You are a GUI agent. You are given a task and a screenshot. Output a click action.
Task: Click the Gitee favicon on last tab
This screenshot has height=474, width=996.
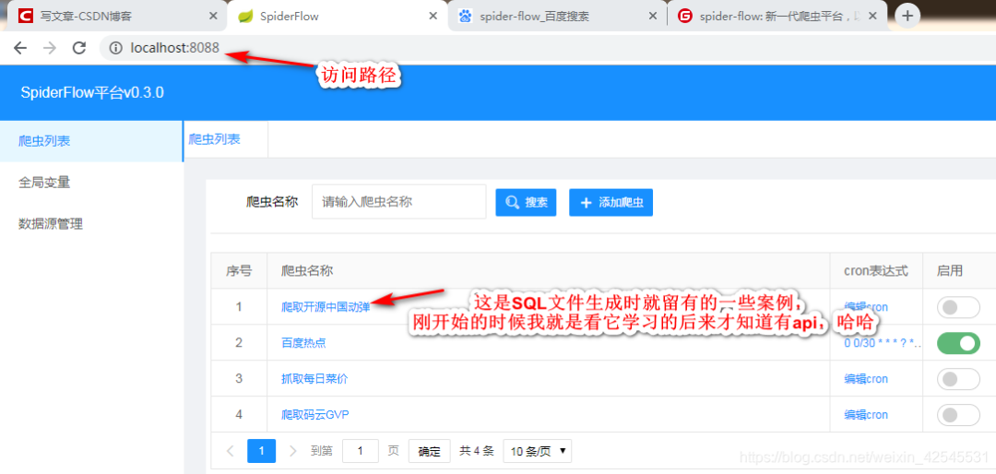(x=684, y=17)
